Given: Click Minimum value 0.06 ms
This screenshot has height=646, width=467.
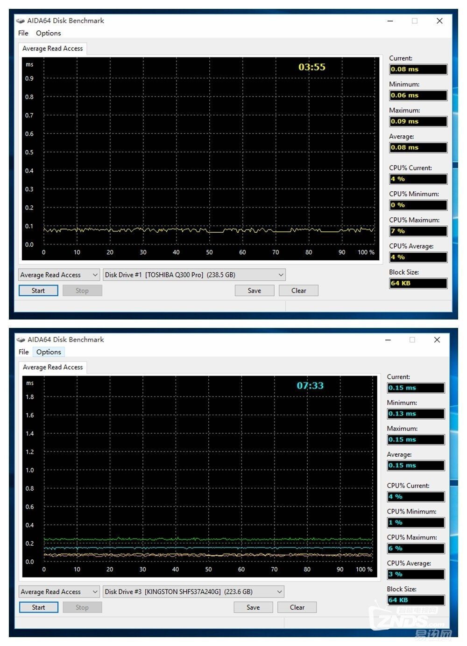Looking at the screenshot, I should [418, 95].
